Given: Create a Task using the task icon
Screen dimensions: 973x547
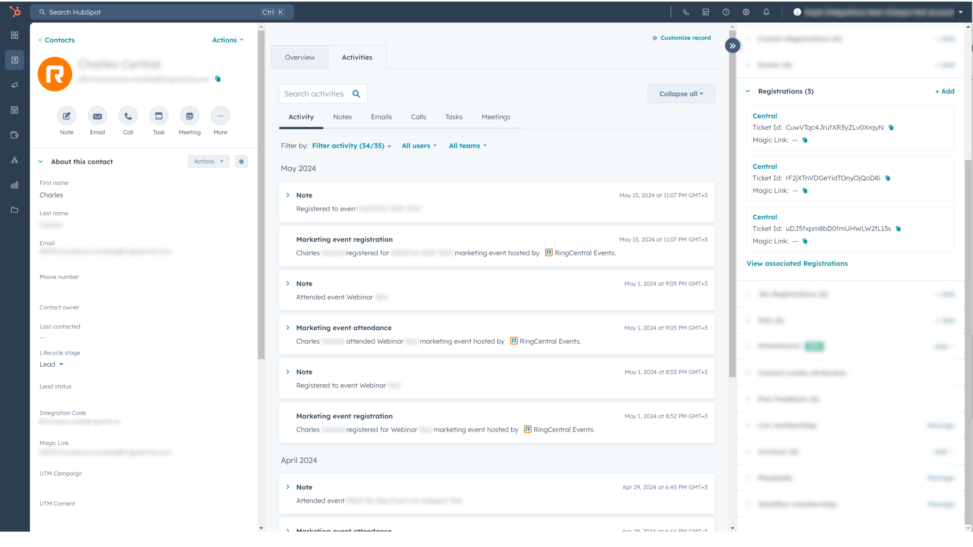Looking at the screenshot, I should click(158, 116).
